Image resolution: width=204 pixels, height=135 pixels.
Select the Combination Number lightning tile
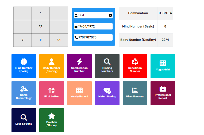pos(79,66)
